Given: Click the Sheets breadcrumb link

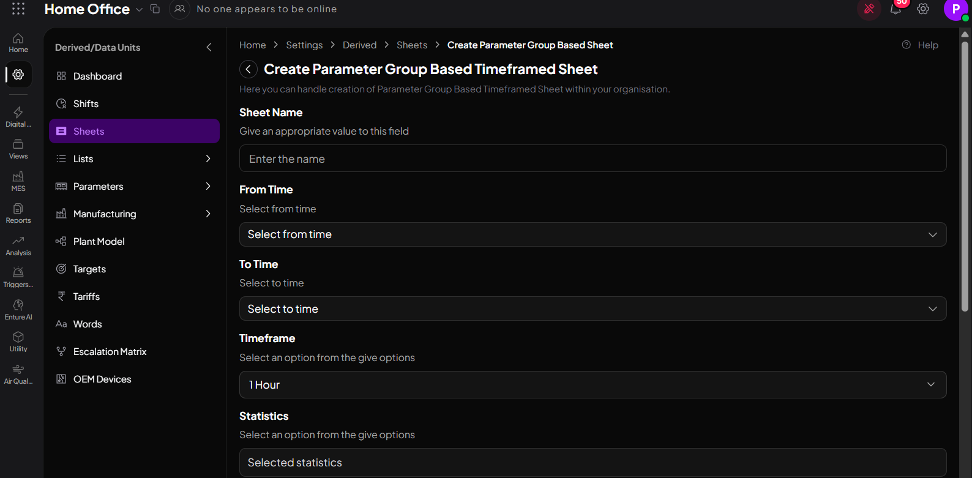Looking at the screenshot, I should [x=412, y=45].
